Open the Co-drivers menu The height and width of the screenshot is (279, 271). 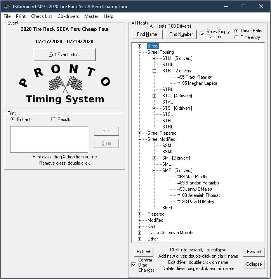(x=68, y=16)
